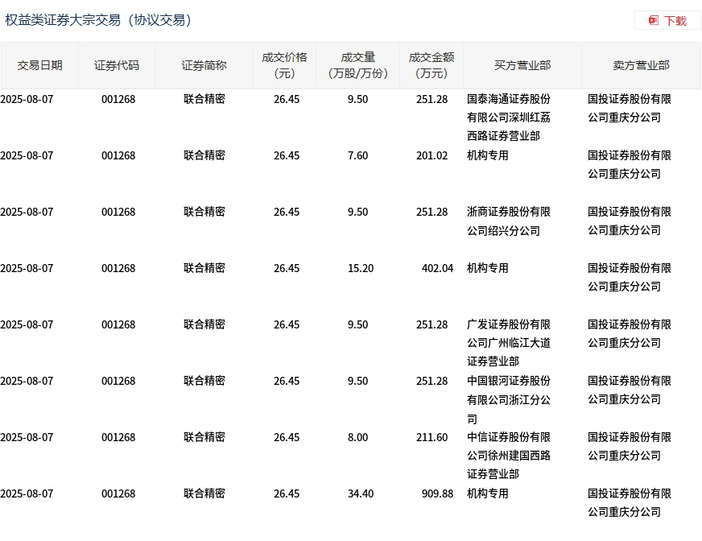Click amount 909.88 in the bottom row
This screenshot has height=541, width=702.
(x=436, y=493)
